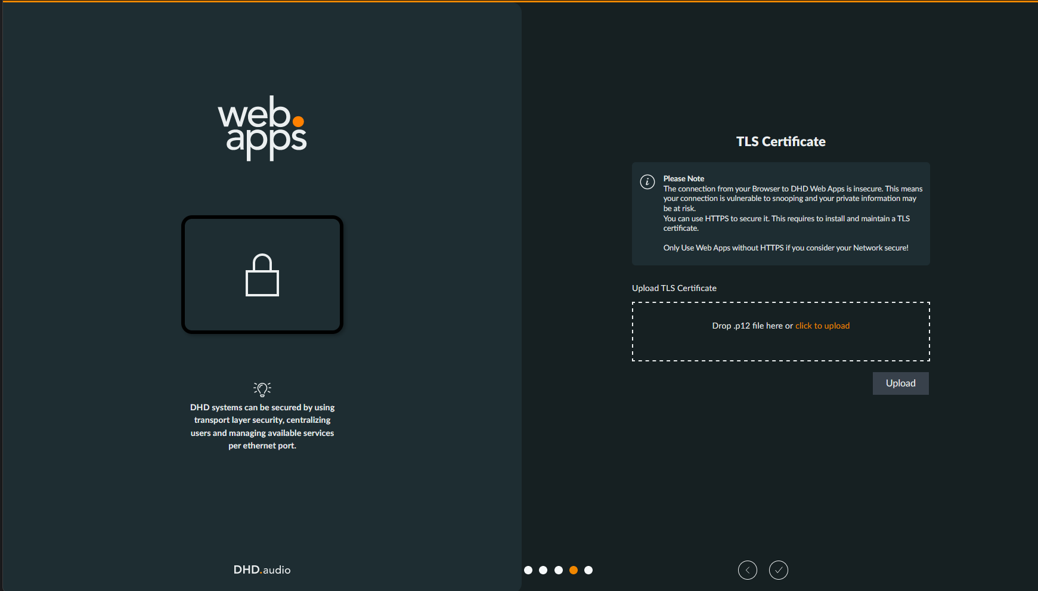
Task: Select the 'Upload TLS Certificate' label
Action: pyautogui.click(x=674, y=288)
